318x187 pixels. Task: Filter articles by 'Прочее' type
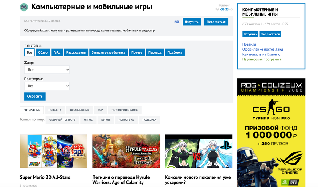pyautogui.click(x=137, y=52)
